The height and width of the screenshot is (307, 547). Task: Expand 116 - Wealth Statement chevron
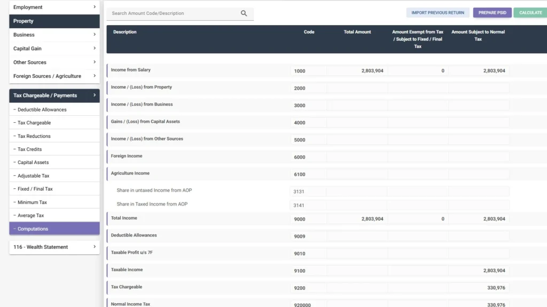95,247
